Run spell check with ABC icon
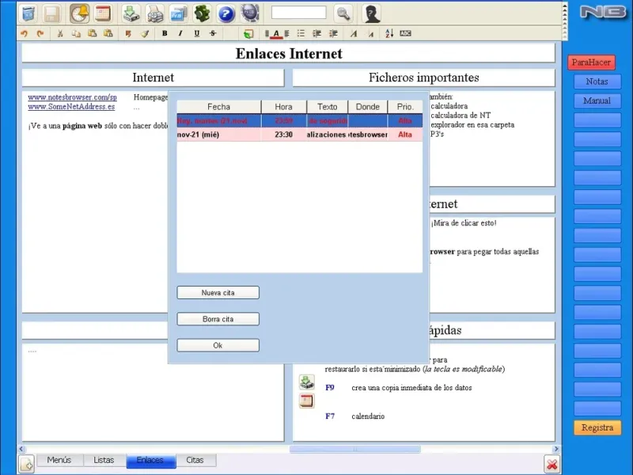This screenshot has width=633, height=475. 405,33
